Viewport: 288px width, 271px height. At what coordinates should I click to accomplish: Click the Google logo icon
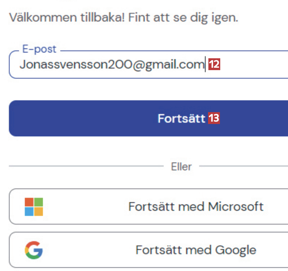pyautogui.click(x=34, y=250)
